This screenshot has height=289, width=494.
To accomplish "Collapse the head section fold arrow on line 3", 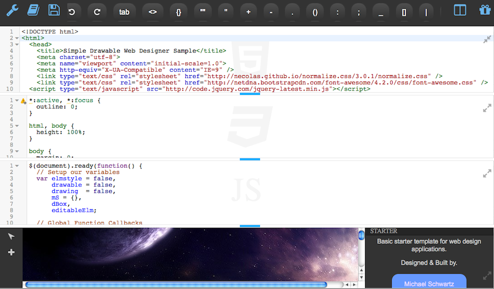I will point(17,44).
